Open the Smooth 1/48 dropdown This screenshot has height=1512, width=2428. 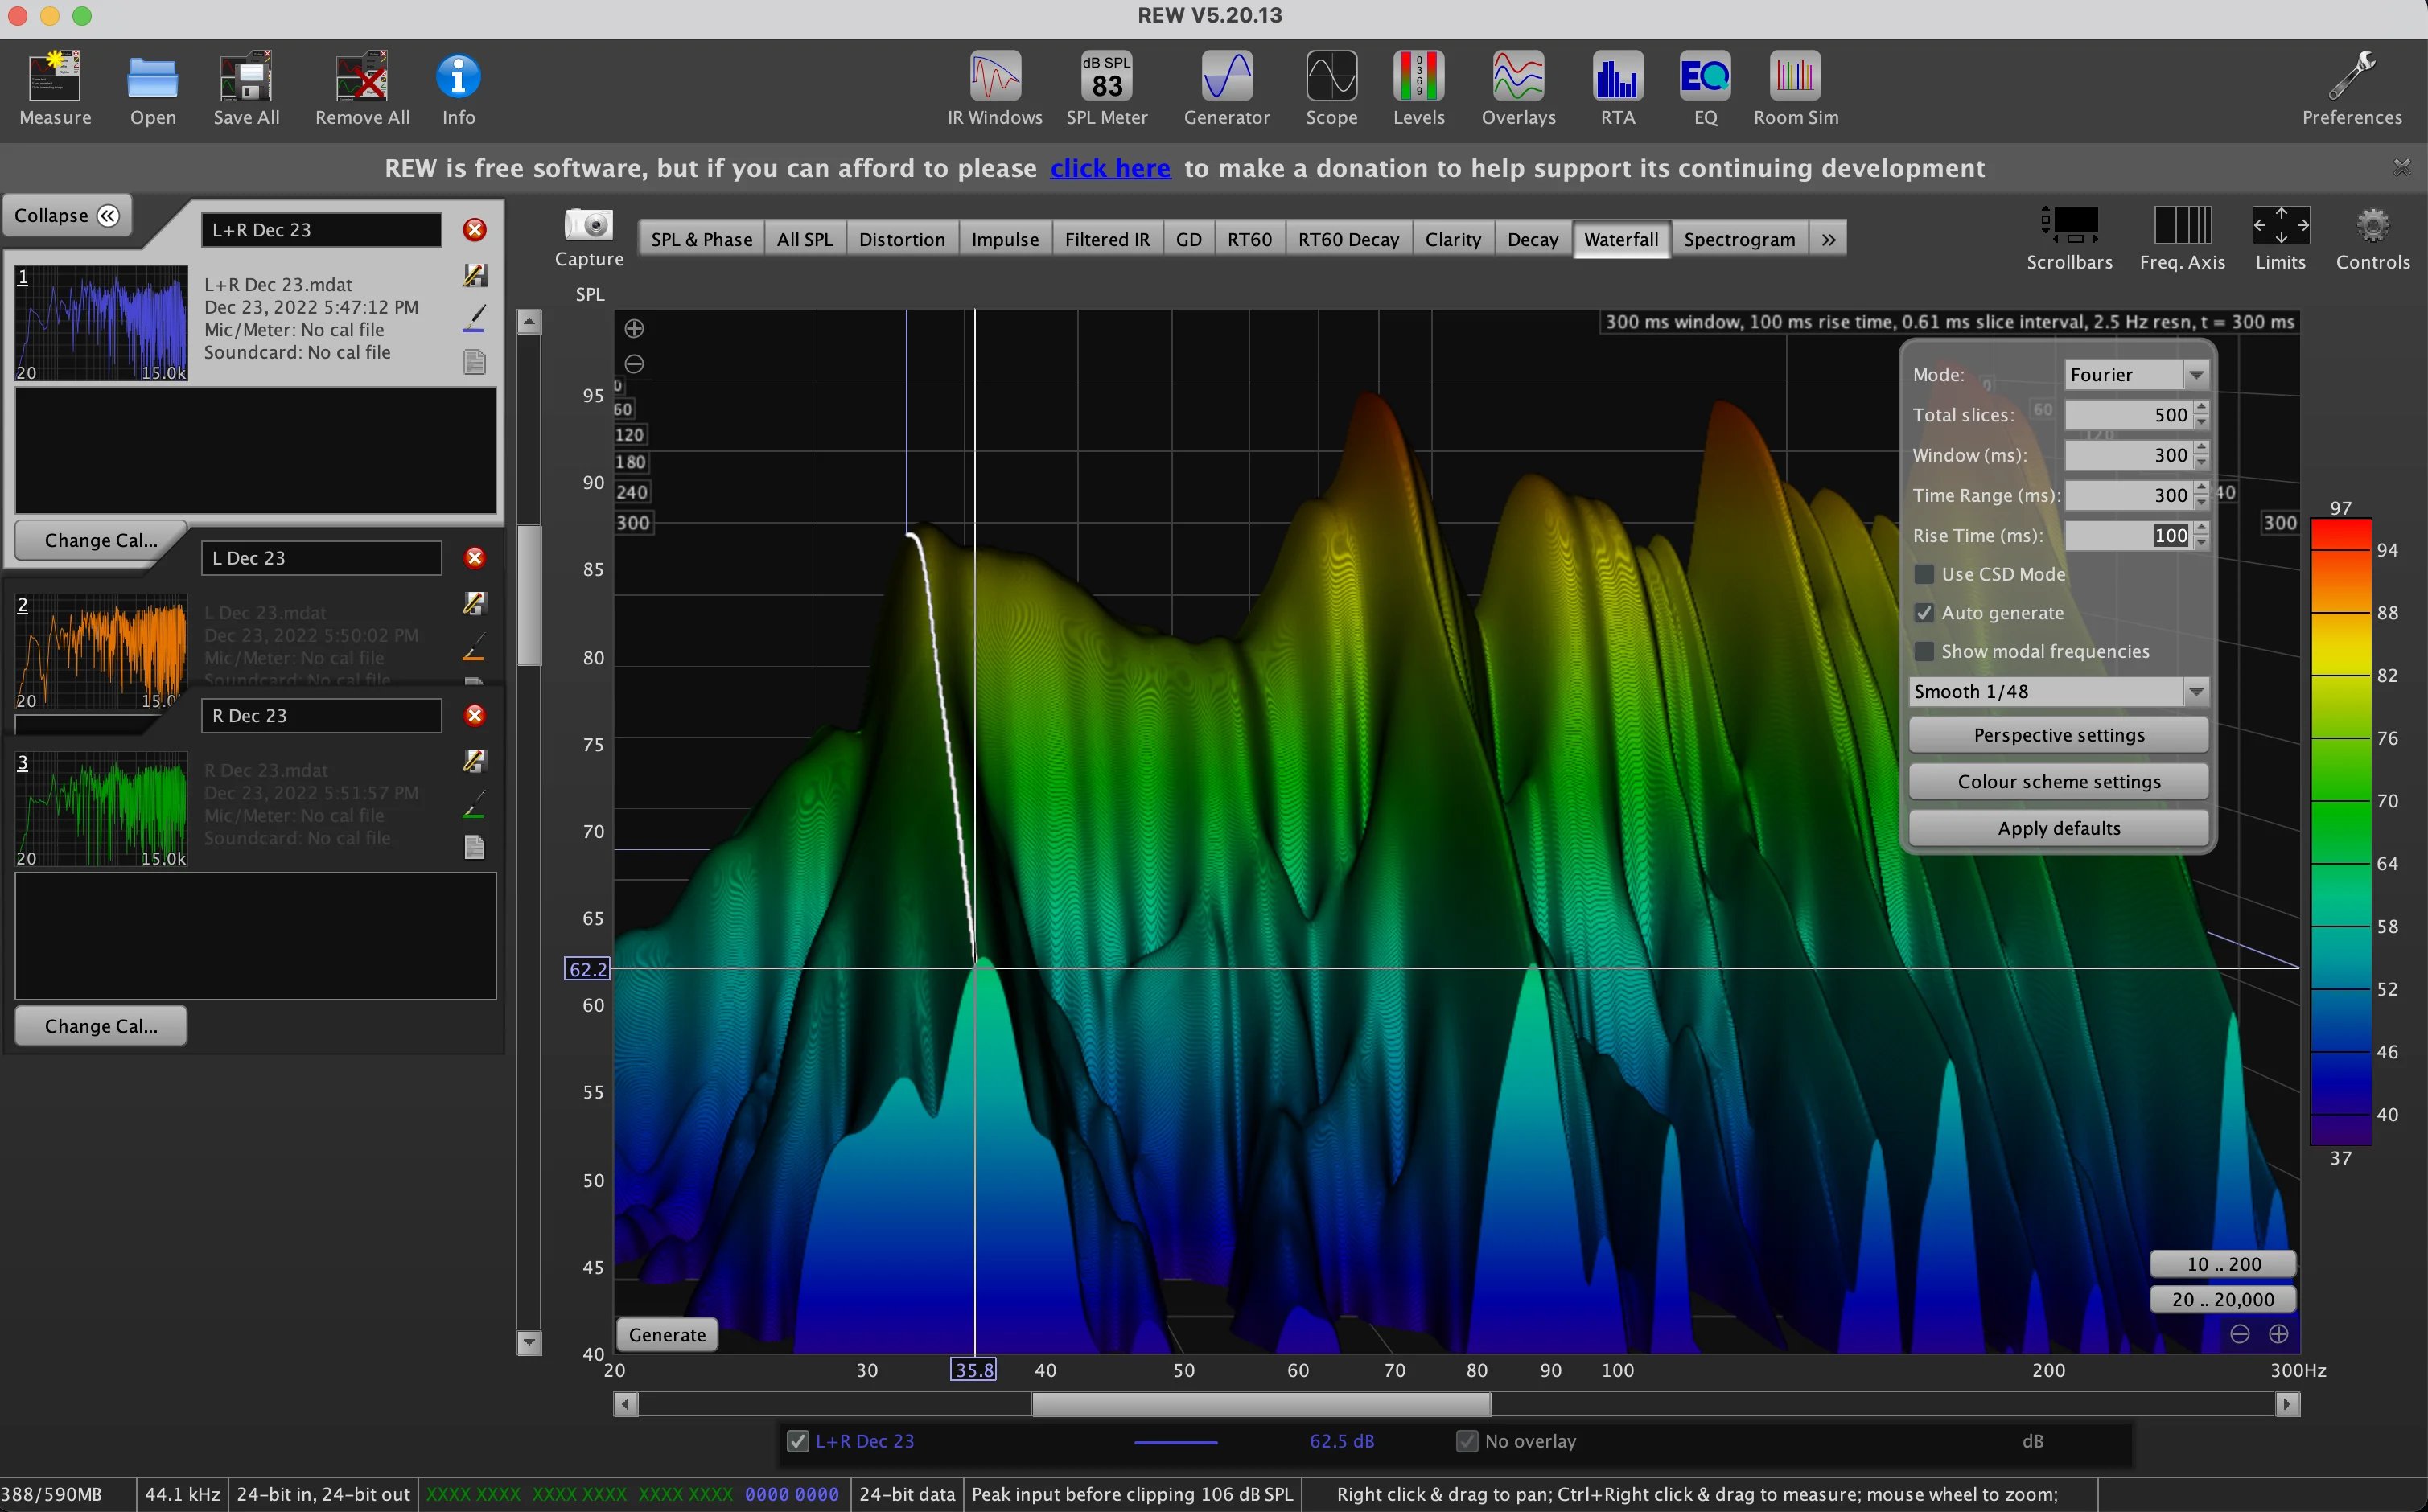point(2059,691)
